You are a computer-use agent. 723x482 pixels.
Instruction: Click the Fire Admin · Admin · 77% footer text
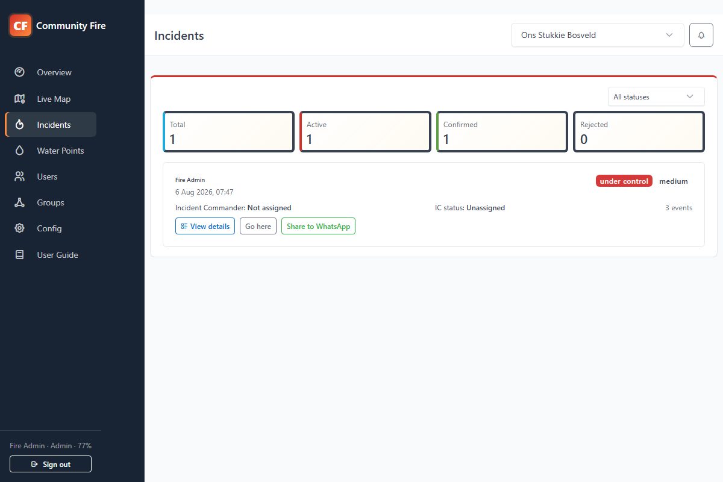click(x=51, y=446)
